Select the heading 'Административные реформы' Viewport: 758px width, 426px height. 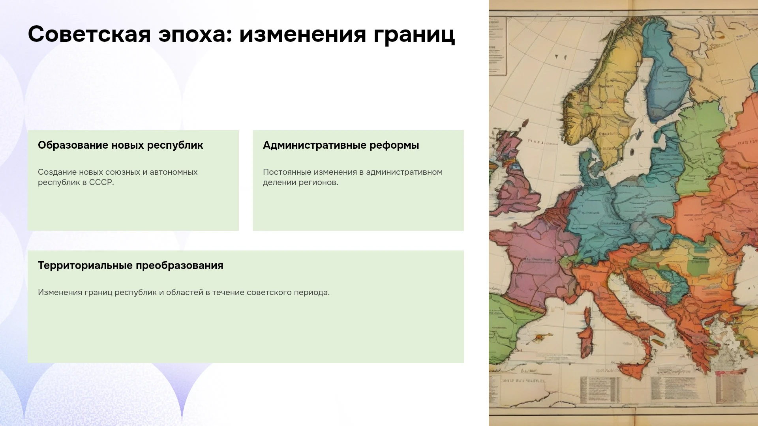341,145
